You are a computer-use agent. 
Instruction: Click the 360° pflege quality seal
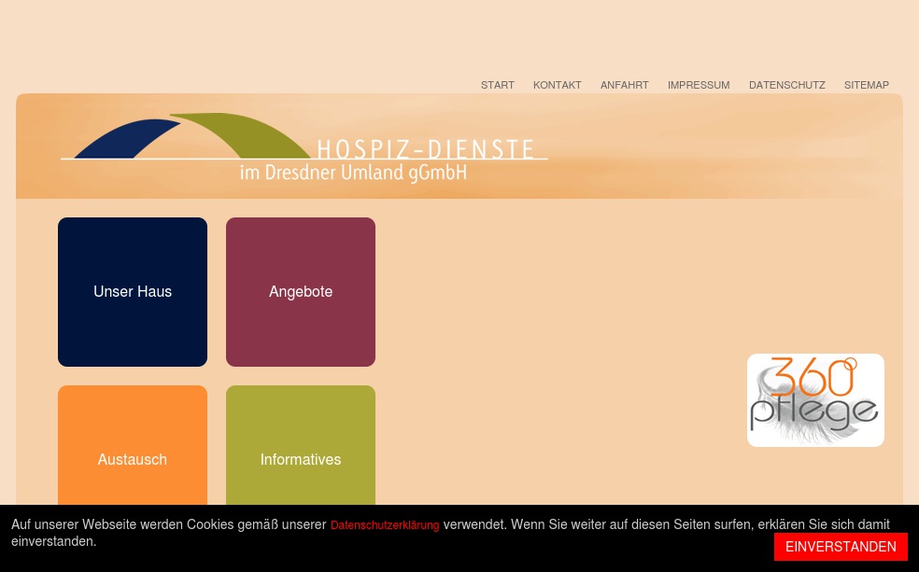point(815,399)
